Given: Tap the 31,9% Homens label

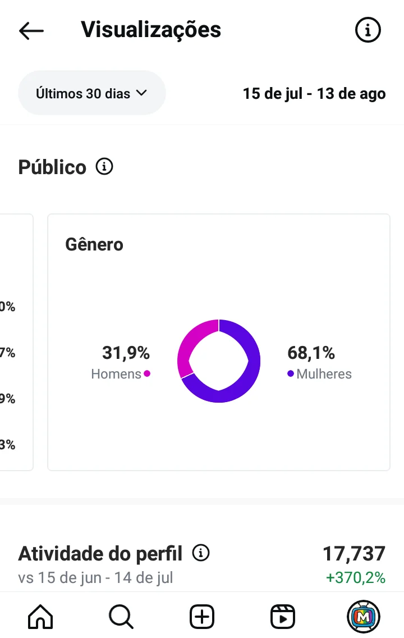Looking at the screenshot, I should coord(121,362).
